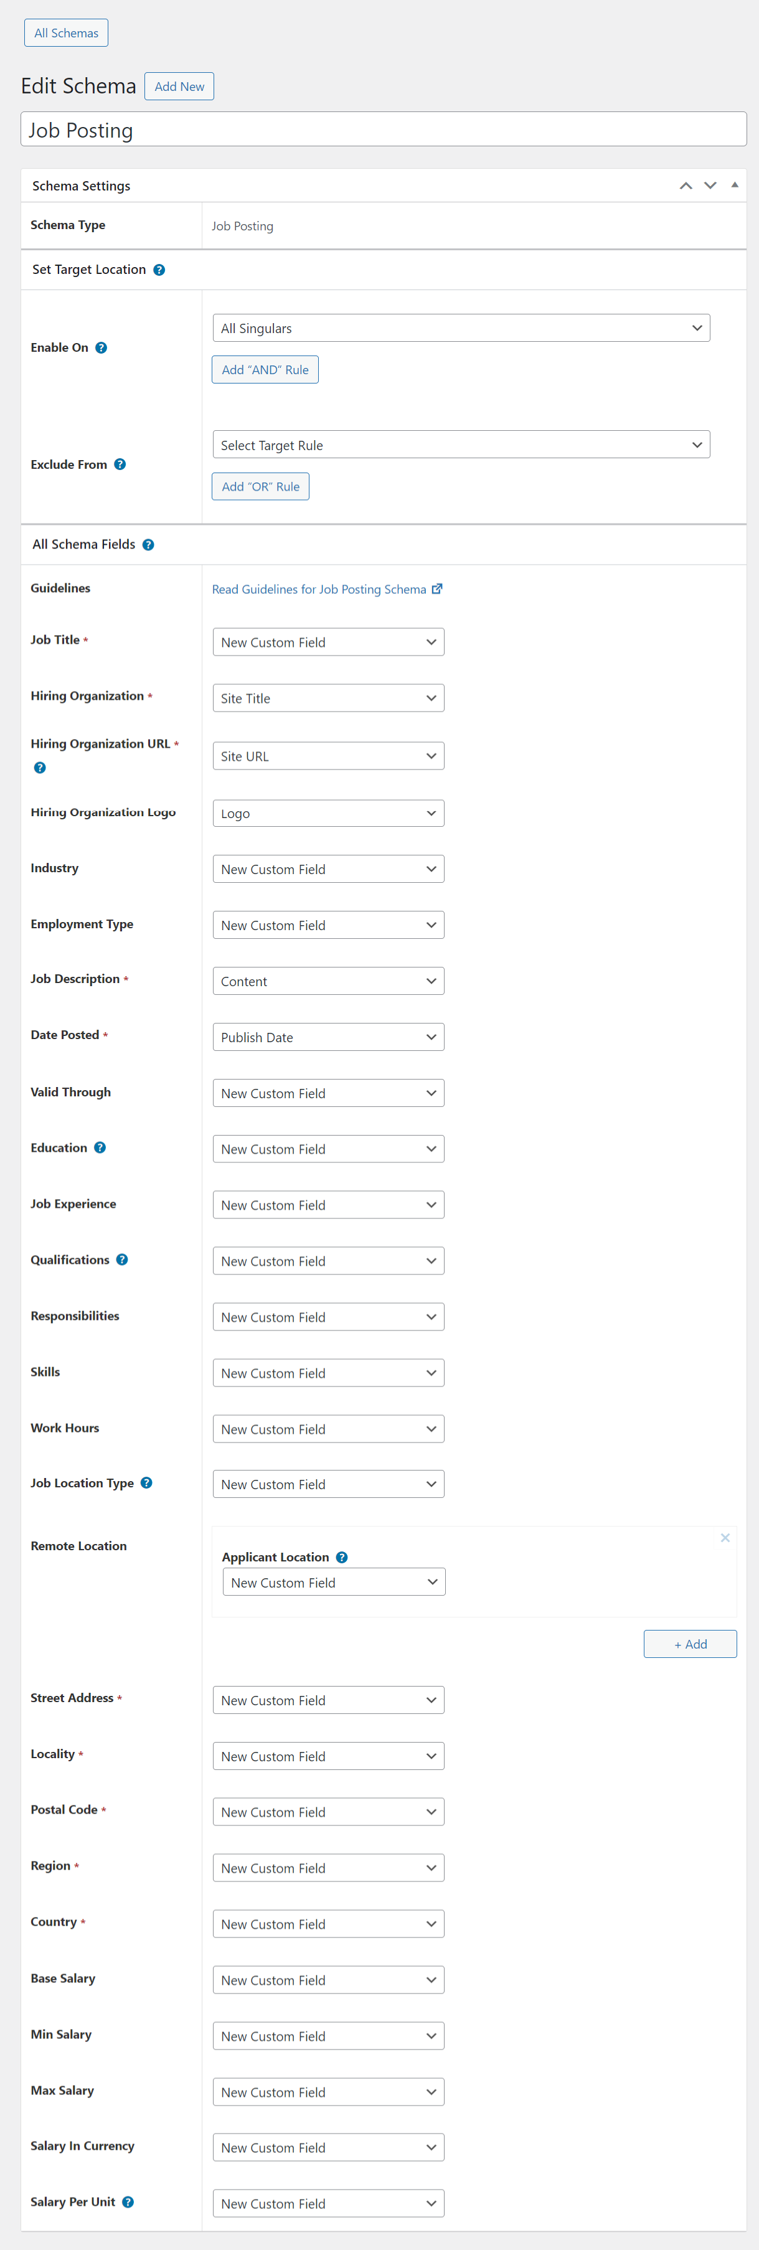The image size is (759, 2250).
Task: Open the Select Target Rule dropdown
Action: 461,445
